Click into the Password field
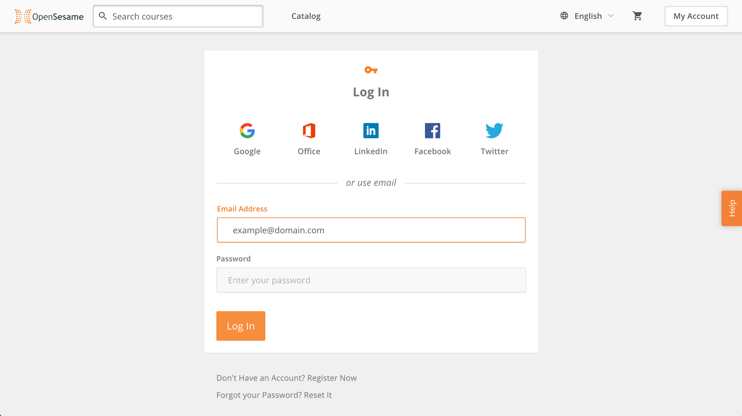Viewport: 742px width, 416px height. pos(371,280)
